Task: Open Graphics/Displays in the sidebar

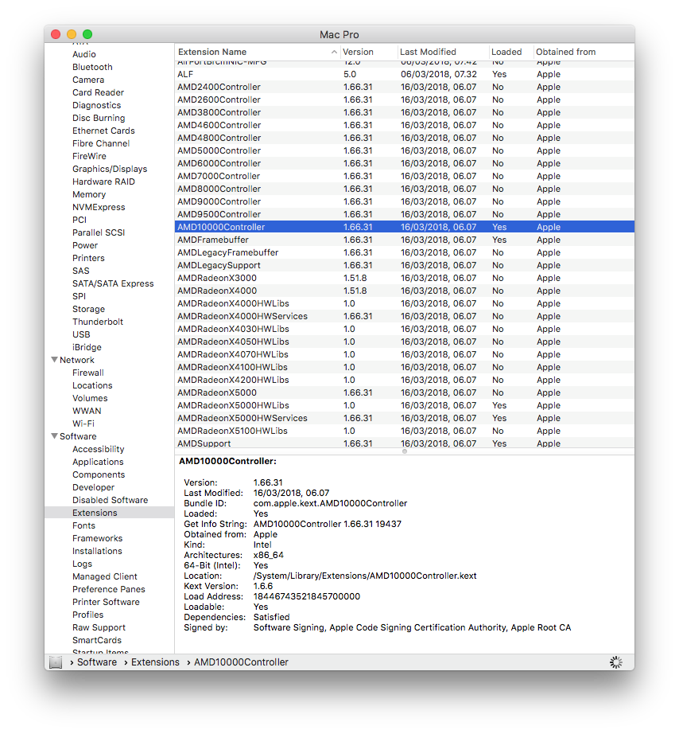Action: click(110, 169)
